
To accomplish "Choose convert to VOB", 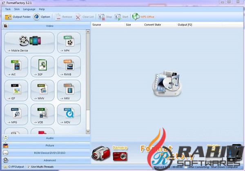I will pos(42,114).
